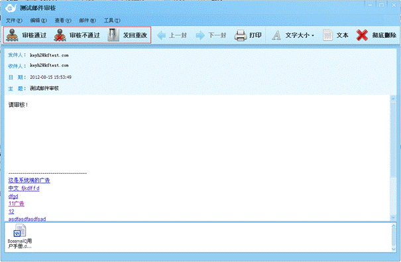401x262 pixels.
Task: Click the 上一封 label
Action: (x=178, y=35)
